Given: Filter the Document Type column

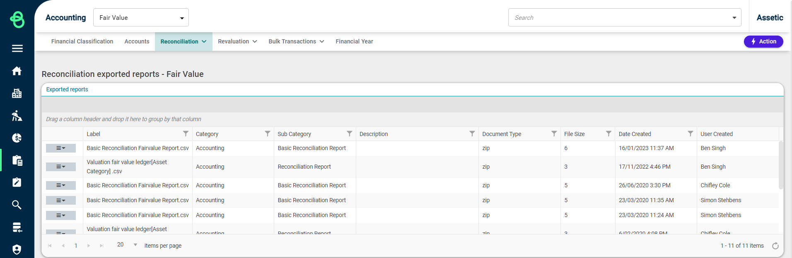Looking at the screenshot, I should 554,134.
